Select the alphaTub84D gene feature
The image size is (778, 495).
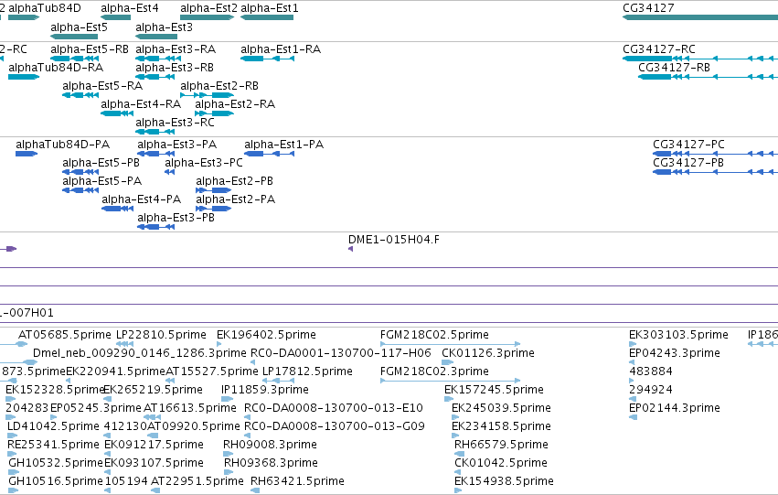pyautogui.click(x=24, y=17)
